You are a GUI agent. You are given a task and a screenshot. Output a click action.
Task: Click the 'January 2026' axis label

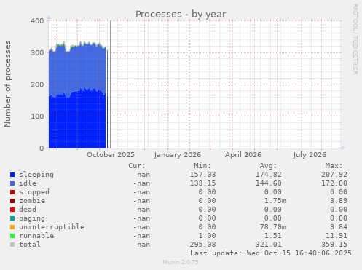178,155
